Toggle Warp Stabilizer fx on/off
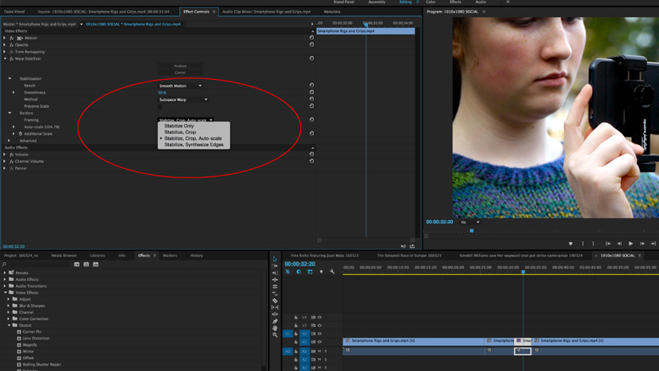Image resolution: width=659 pixels, height=371 pixels. (x=11, y=59)
